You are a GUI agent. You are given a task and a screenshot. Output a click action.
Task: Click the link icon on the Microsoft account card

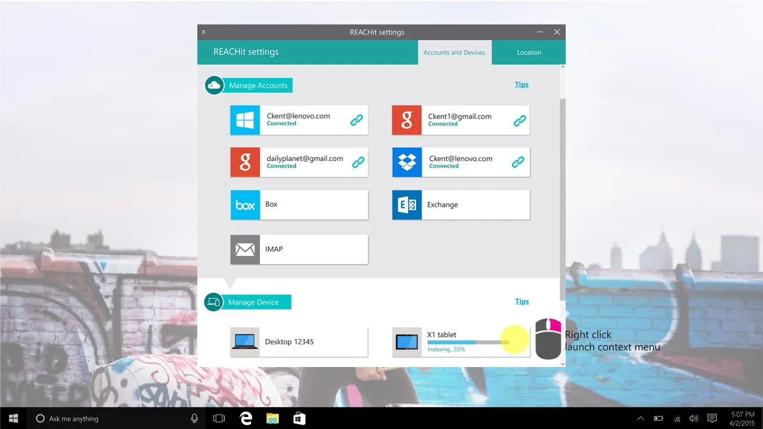pyautogui.click(x=356, y=120)
